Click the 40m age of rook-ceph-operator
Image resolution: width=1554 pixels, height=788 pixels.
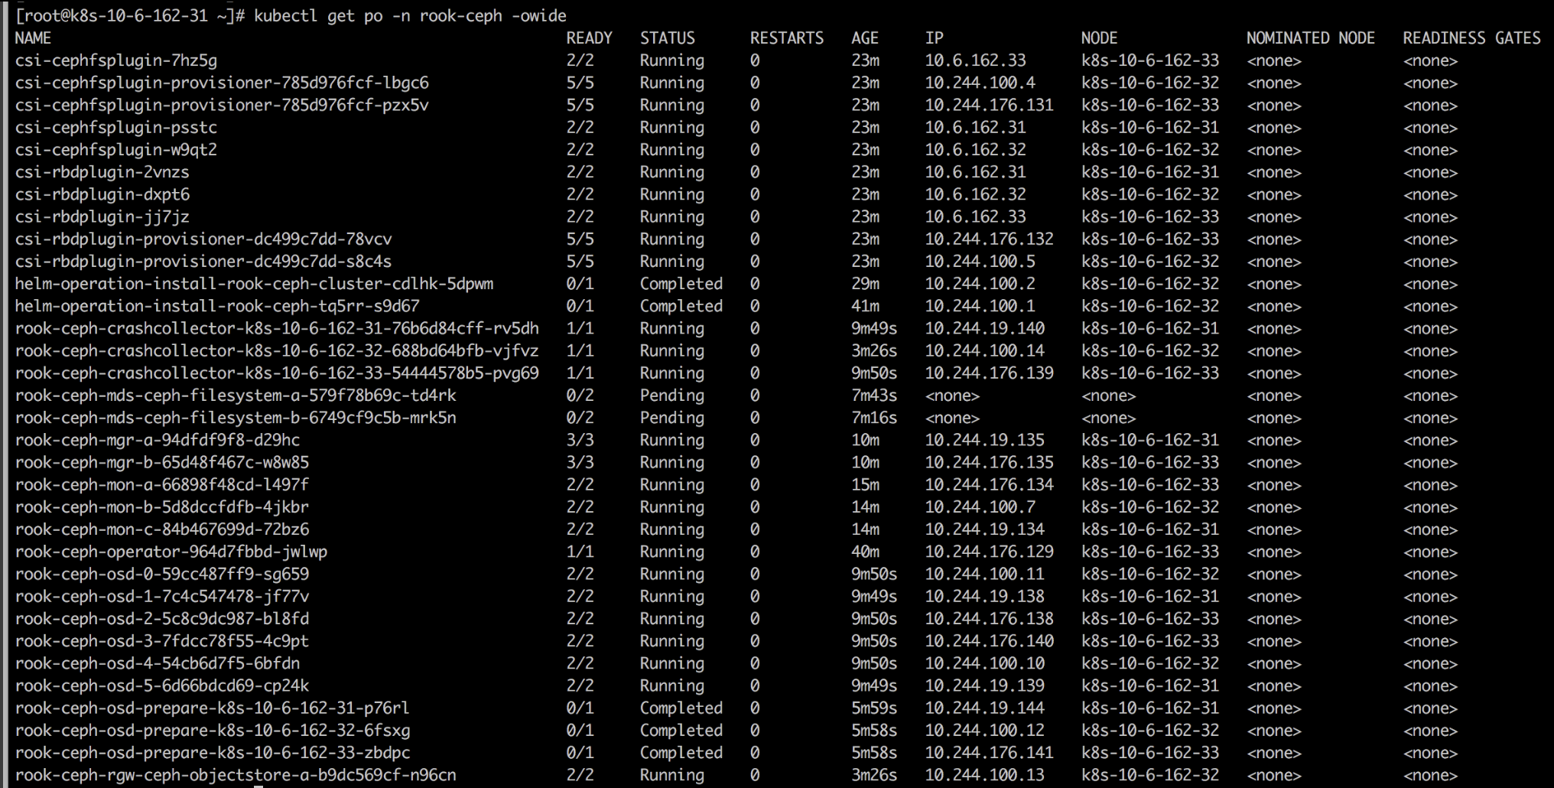865,552
